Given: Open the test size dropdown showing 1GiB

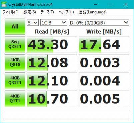Looking at the screenshot, I should pos(54,22).
